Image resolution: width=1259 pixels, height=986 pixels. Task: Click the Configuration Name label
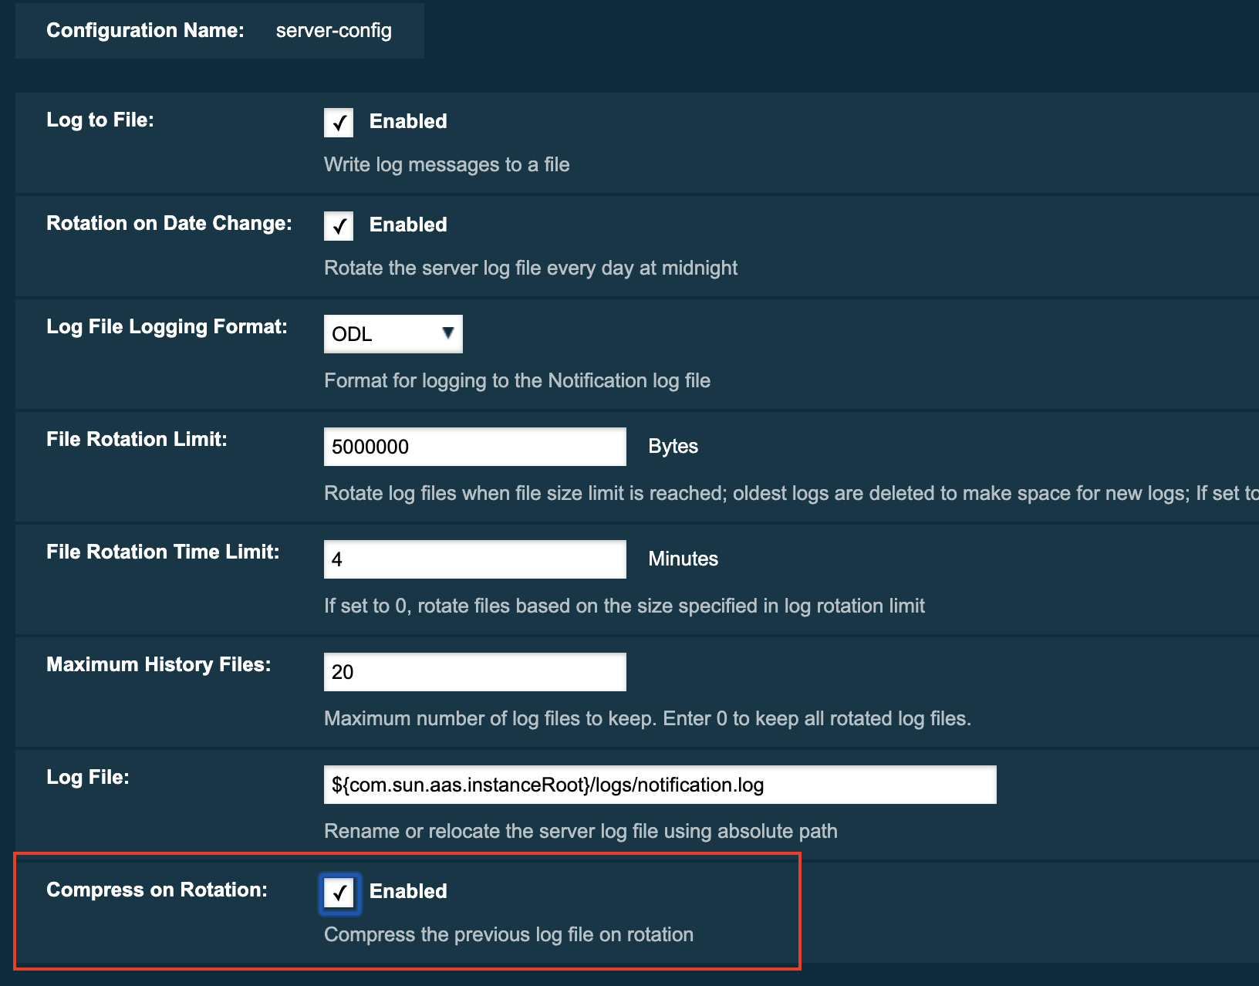pyautogui.click(x=145, y=30)
